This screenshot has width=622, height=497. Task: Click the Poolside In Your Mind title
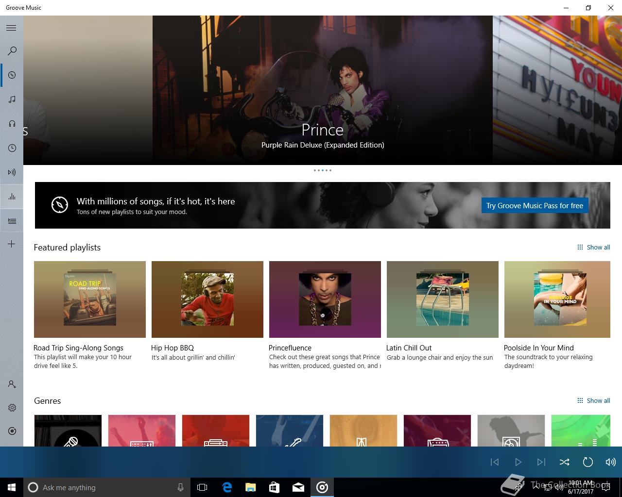538,348
